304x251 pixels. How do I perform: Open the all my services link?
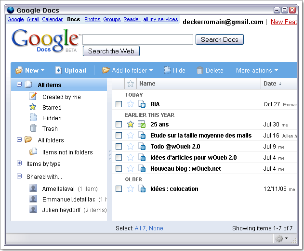[160, 19]
